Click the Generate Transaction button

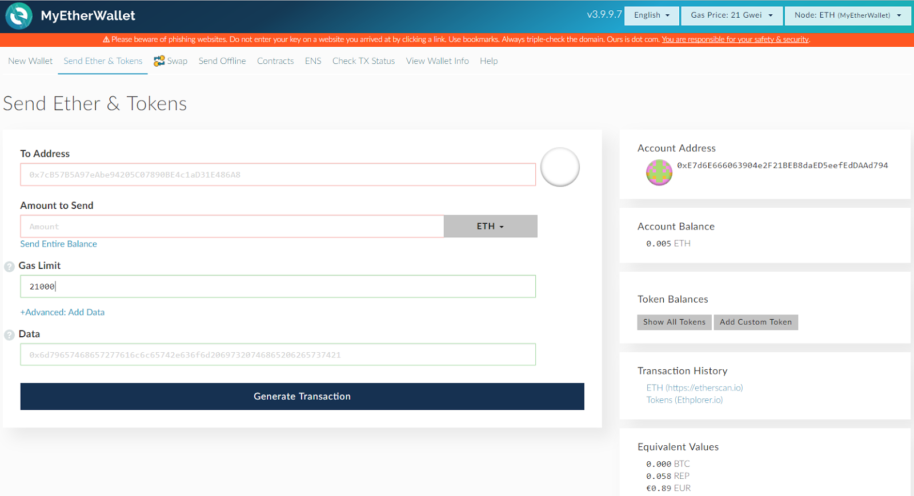302,396
